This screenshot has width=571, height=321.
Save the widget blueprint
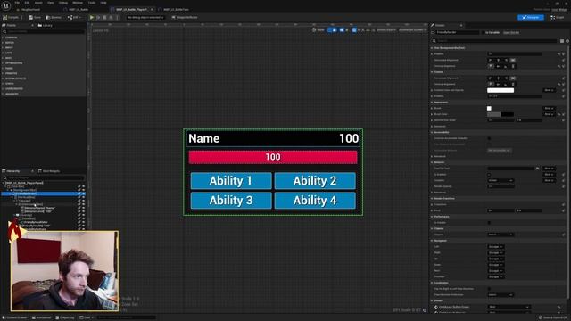[x=35, y=17]
